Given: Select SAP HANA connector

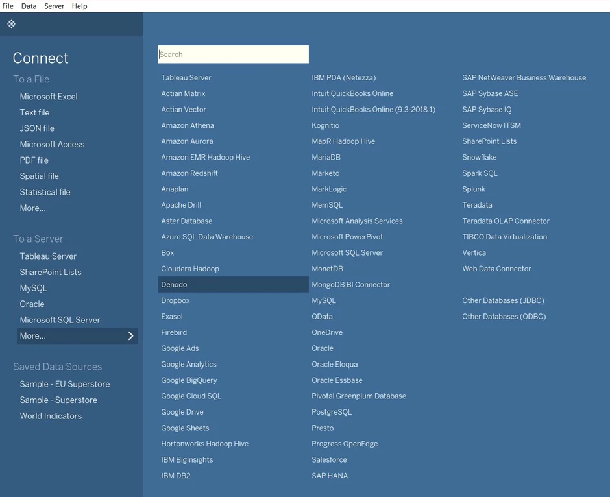Looking at the screenshot, I should [330, 476].
